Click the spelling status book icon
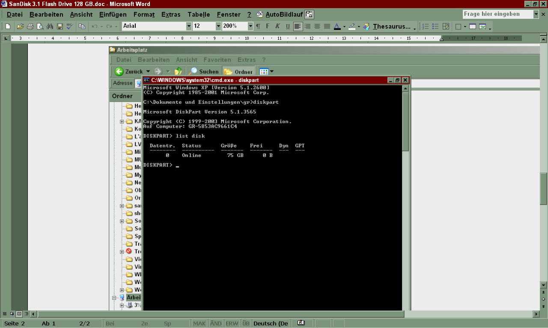 click(x=301, y=323)
